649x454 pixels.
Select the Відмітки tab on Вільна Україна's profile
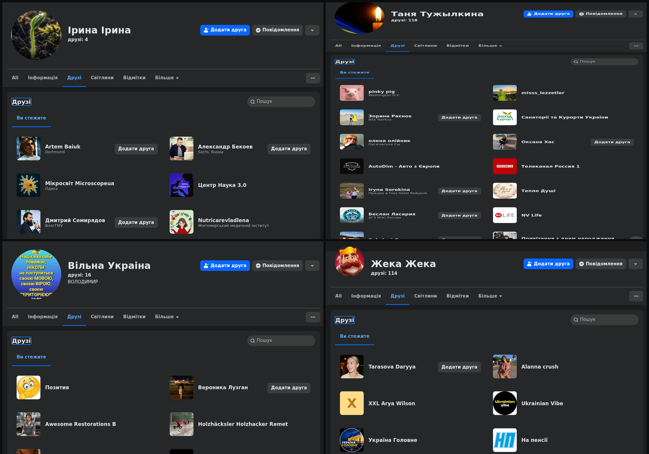click(x=134, y=317)
